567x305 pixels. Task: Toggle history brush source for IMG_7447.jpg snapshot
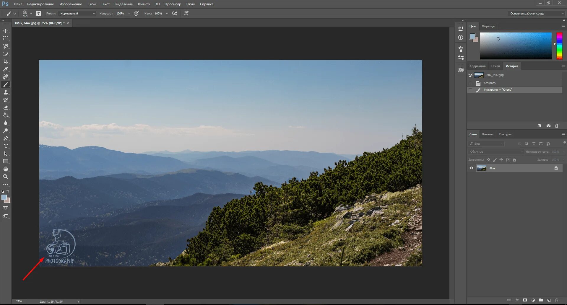click(x=470, y=75)
